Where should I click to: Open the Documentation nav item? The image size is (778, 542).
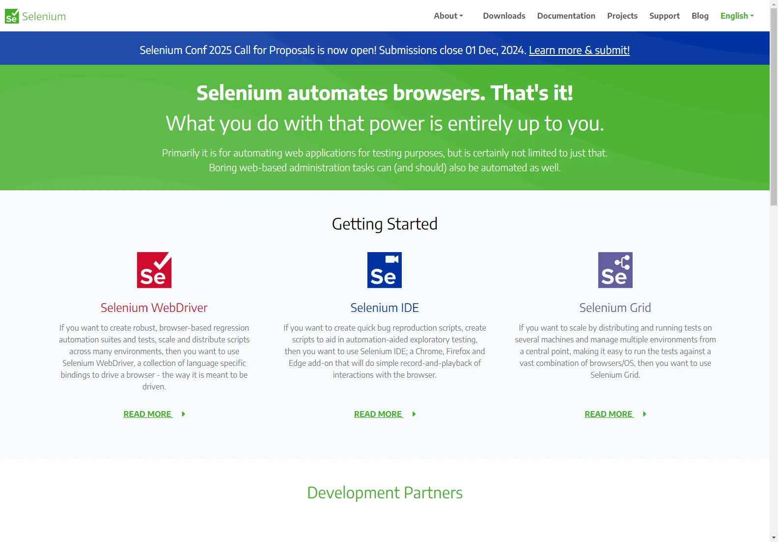[566, 16]
